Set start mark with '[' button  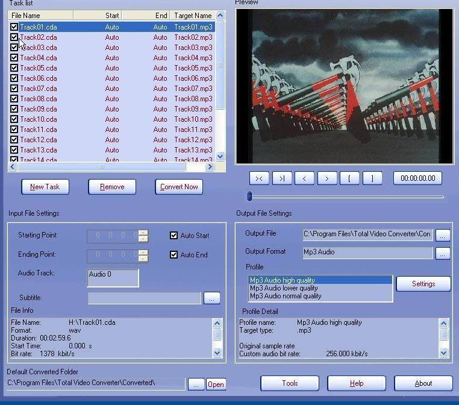tap(349, 178)
